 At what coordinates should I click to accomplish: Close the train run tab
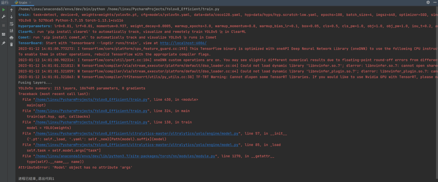click(31, 2)
